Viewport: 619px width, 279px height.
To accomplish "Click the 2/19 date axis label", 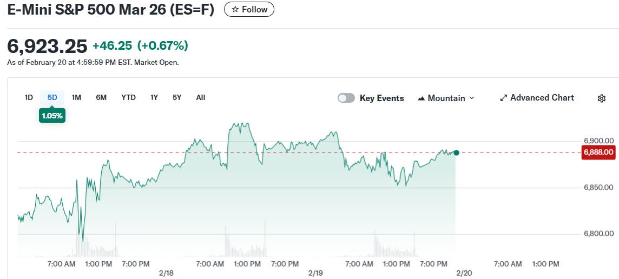I will point(315,273).
